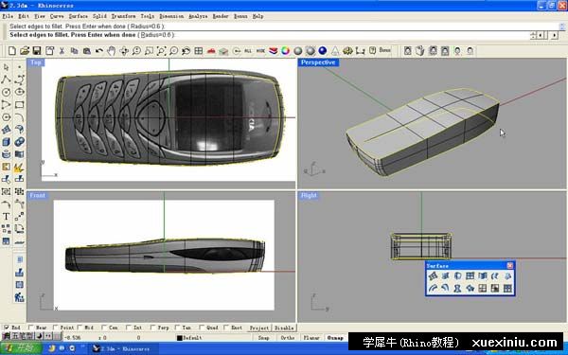Click the four-viewport layout icon
This screenshot has height=355, width=568.
click(x=199, y=51)
